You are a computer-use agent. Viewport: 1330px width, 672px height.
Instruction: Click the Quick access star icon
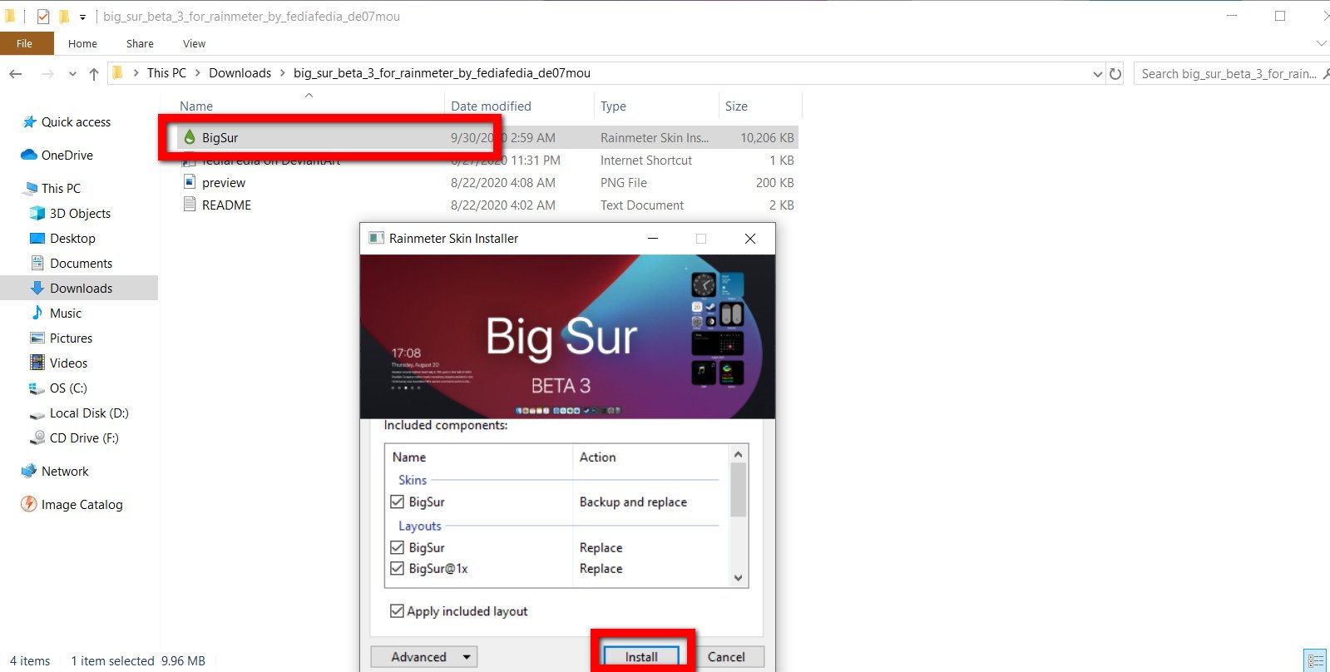point(30,122)
